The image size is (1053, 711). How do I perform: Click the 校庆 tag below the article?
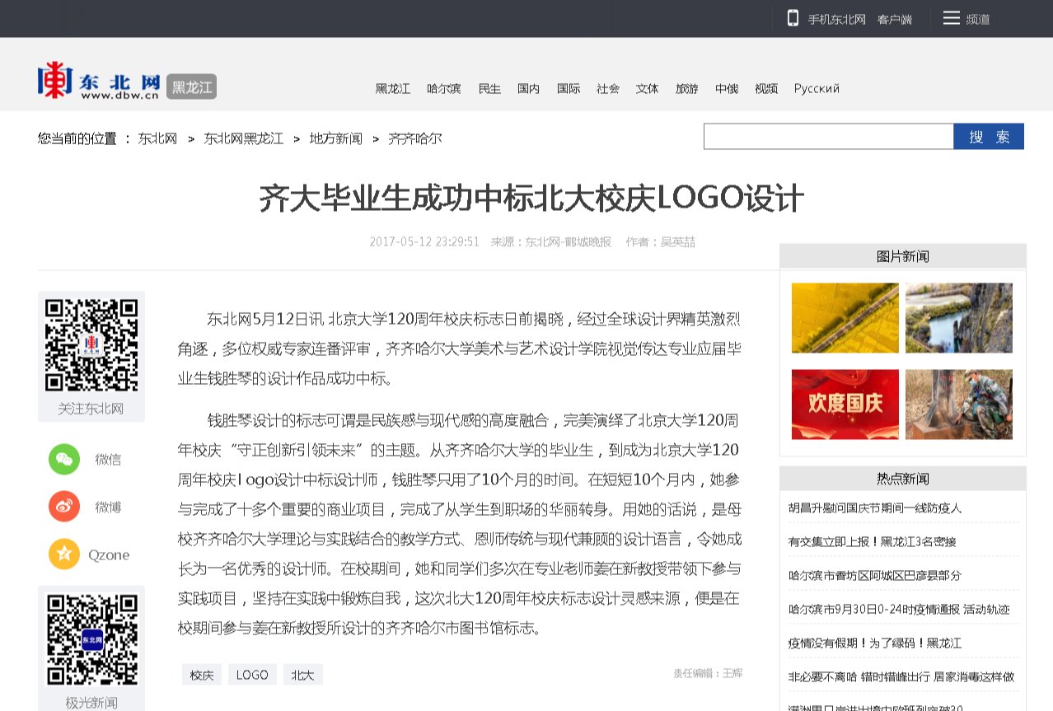(x=202, y=675)
